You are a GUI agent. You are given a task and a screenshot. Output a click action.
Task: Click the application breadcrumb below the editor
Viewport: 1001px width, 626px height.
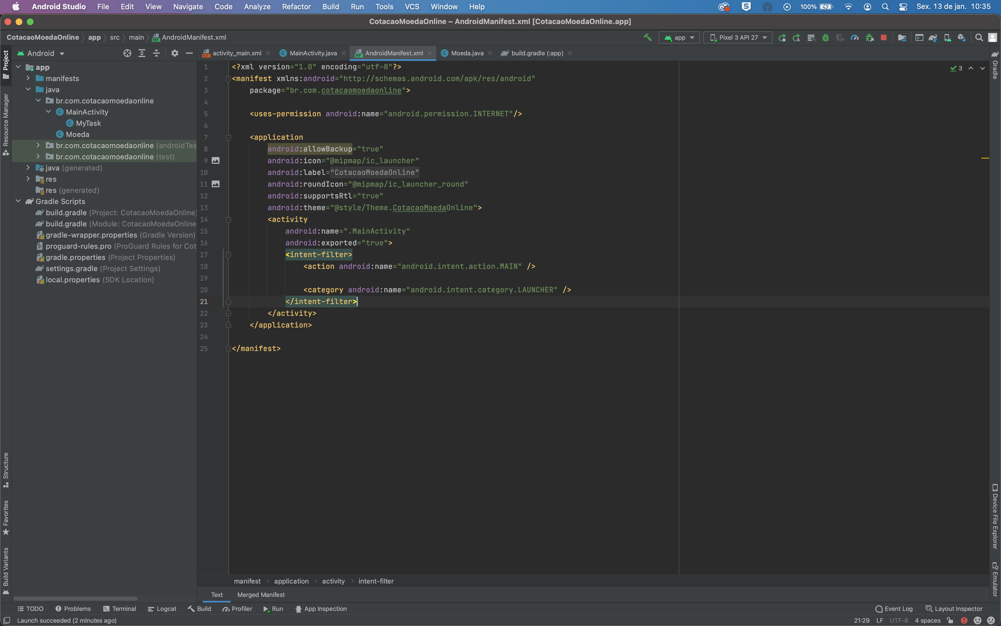click(x=291, y=581)
